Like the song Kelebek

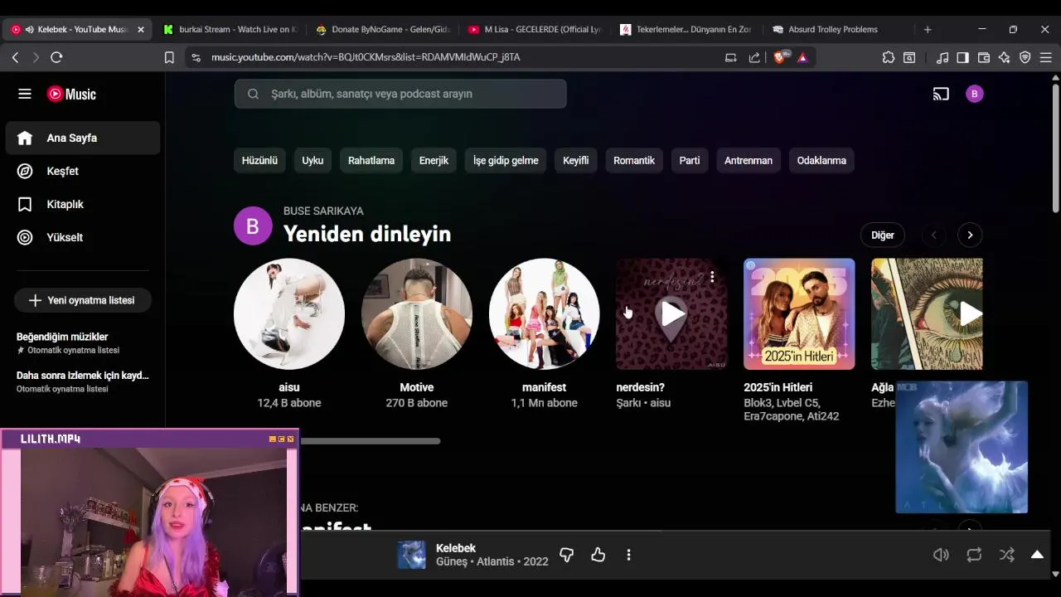point(598,555)
